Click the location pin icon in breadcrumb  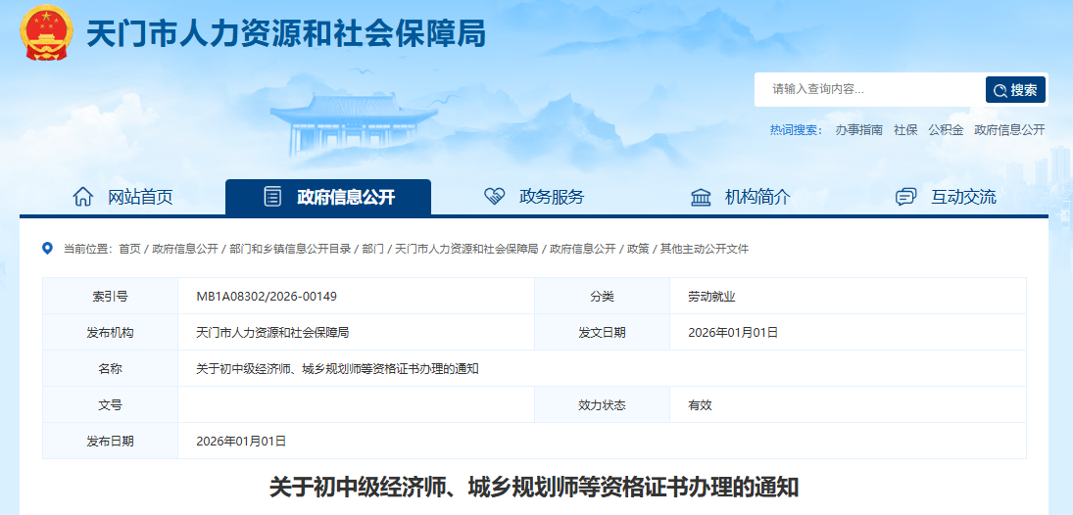(47, 249)
